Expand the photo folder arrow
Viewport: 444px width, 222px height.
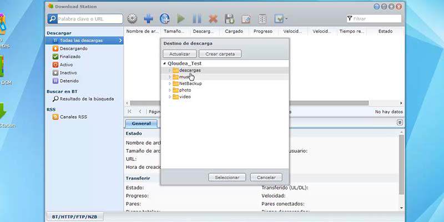(x=170, y=90)
